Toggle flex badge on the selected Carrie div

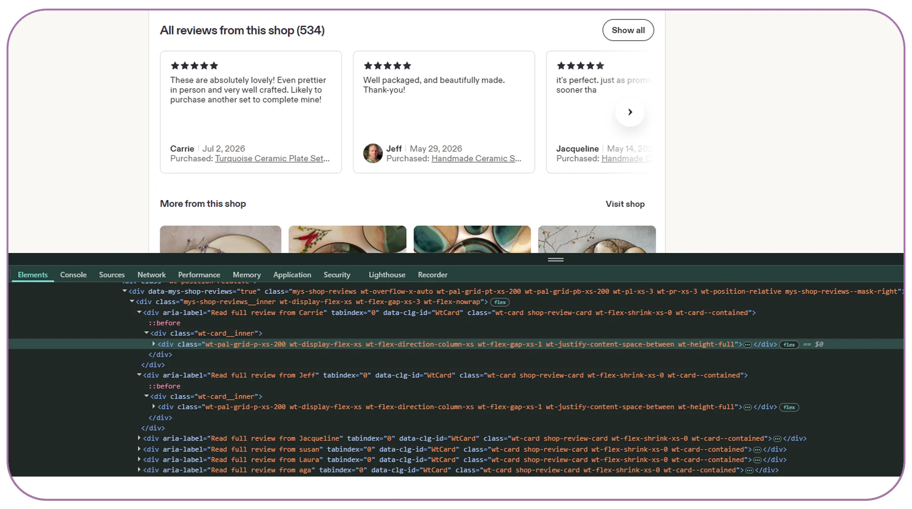[789, 344]
